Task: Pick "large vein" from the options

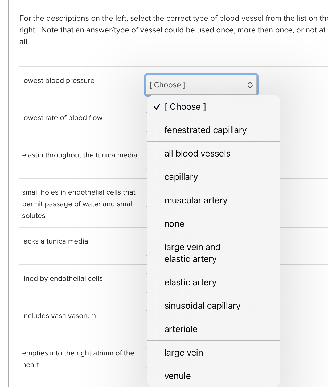Action: click(184, 352)
